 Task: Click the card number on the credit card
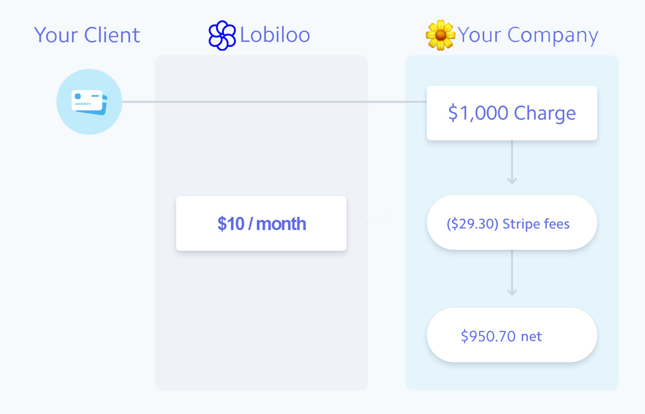click(83, 104)
